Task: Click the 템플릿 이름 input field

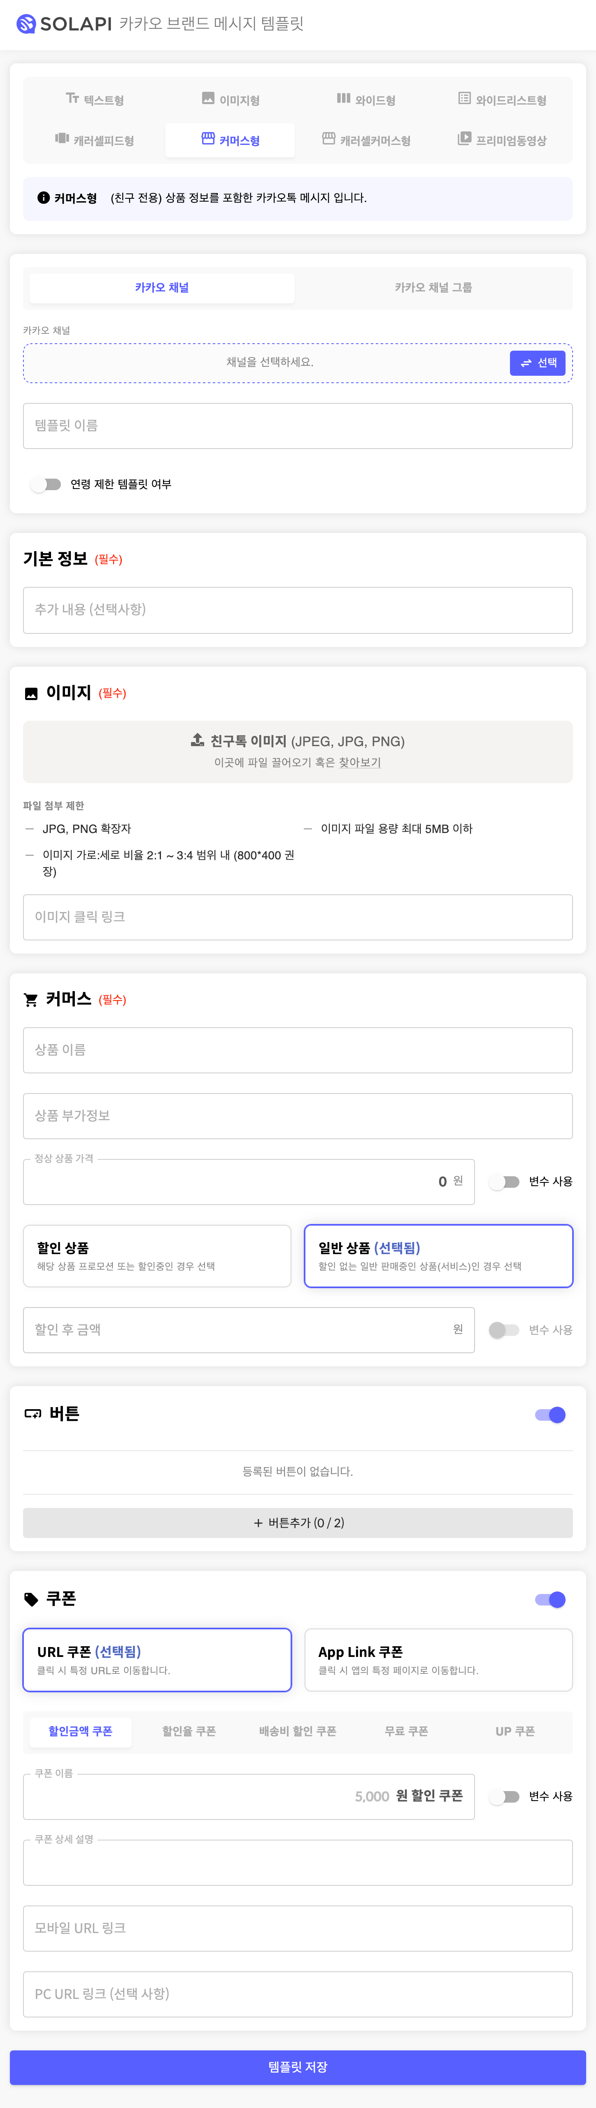Action: pos(298,426)
